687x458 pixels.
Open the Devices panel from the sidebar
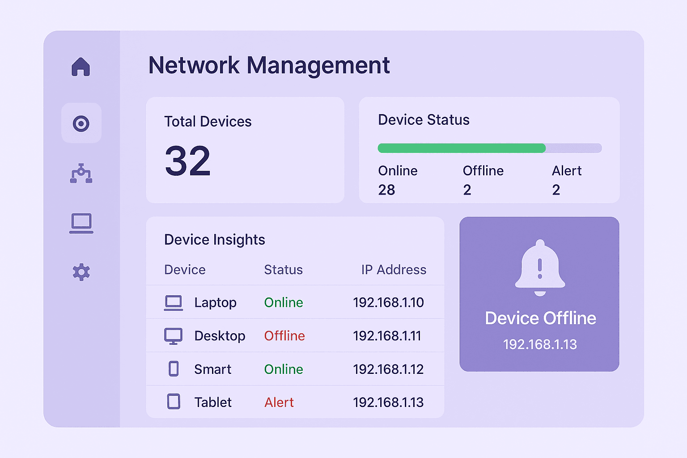point(81,223)
